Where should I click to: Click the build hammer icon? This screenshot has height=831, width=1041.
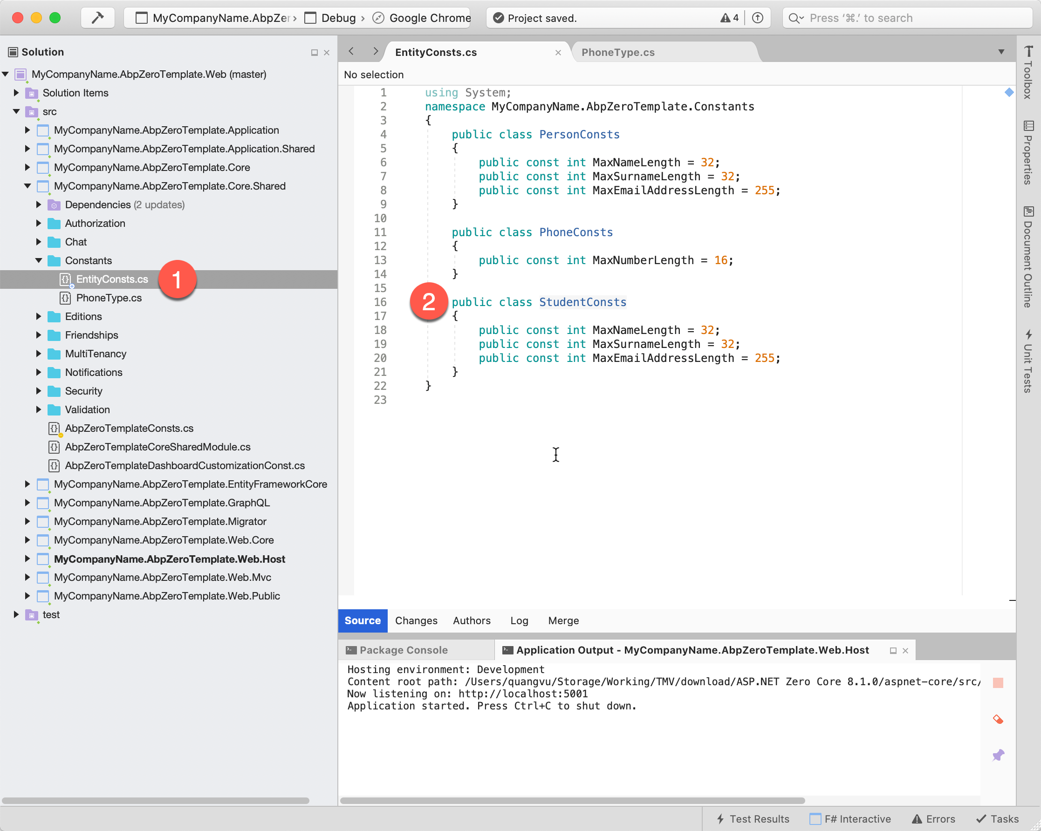97,18
